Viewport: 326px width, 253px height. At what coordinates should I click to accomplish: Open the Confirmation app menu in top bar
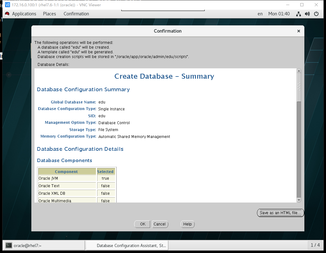(x=76, y=14)
